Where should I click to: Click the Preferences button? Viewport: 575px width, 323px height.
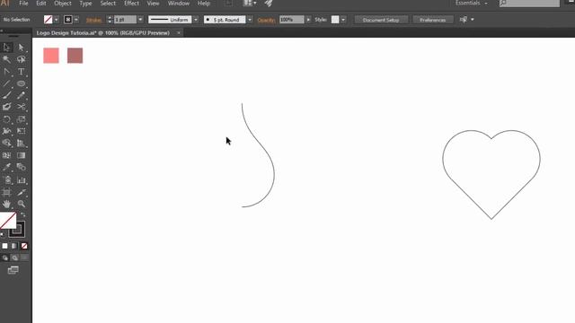(433, 20)
